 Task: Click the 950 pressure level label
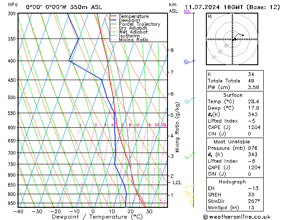tap(13, 203)
